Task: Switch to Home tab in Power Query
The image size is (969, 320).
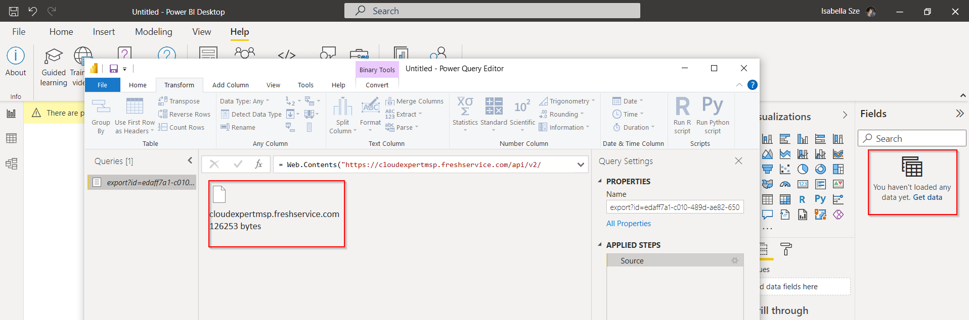Action: point(138,85)
